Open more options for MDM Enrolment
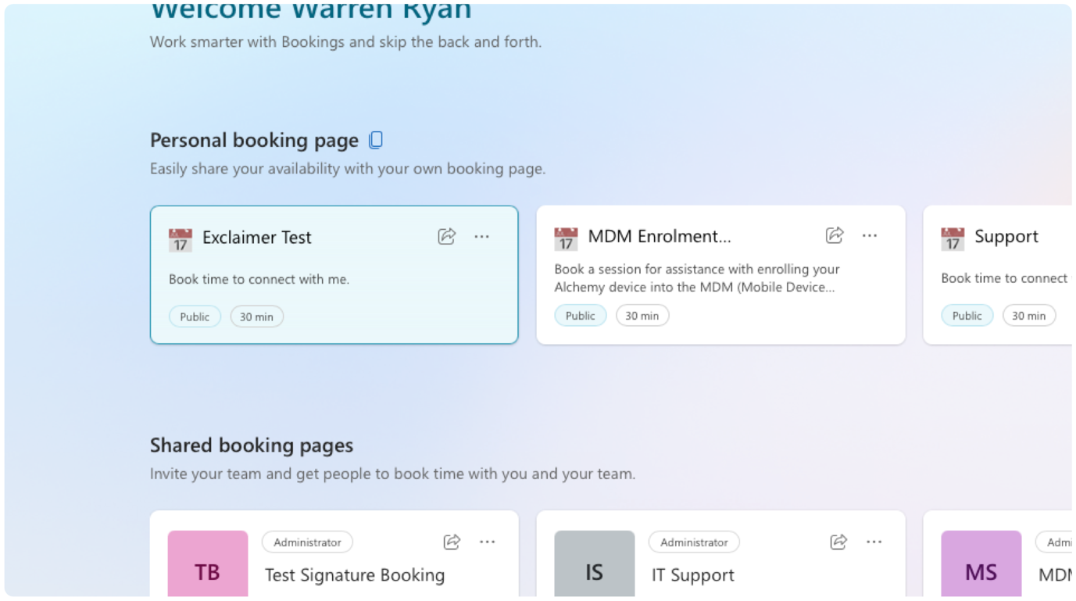 pyautogui.click(x=870, y=235)
